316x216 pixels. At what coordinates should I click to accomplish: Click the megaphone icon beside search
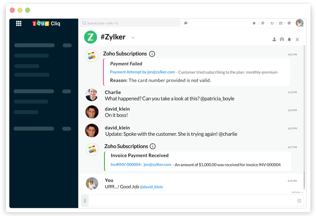[x=186, y=23]
